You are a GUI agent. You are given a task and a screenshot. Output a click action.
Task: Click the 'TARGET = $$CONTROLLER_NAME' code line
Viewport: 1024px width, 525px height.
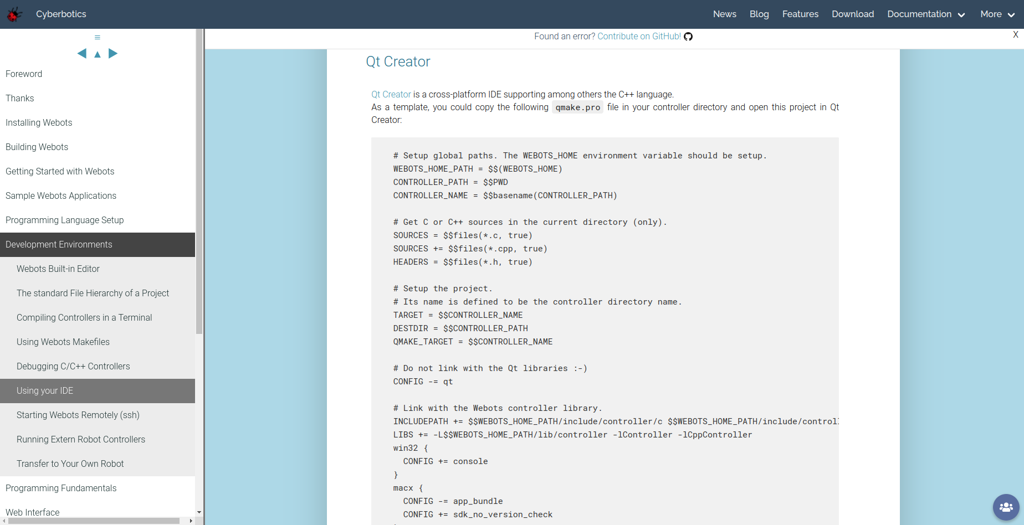tap(458, 315)
